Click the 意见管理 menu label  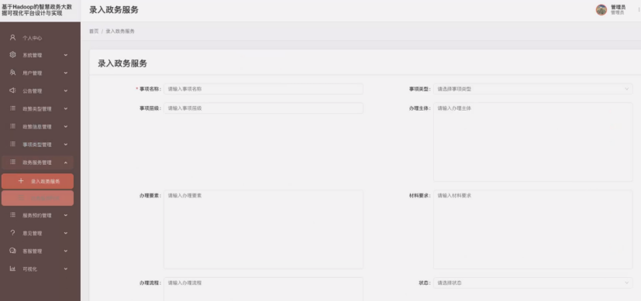(x=33, y=234)
